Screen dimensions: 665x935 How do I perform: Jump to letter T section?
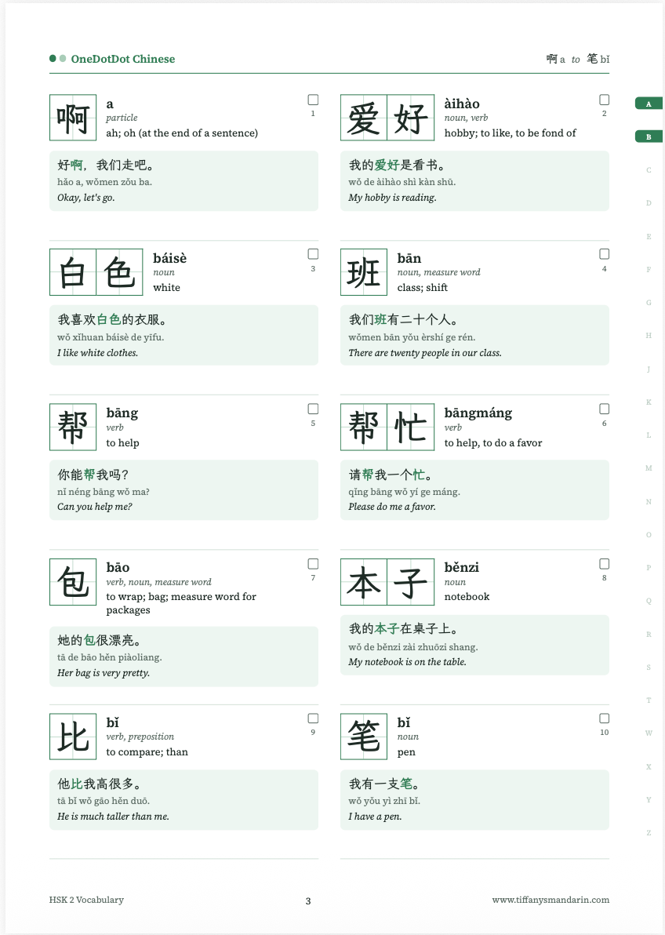click(x=649, y=700)
